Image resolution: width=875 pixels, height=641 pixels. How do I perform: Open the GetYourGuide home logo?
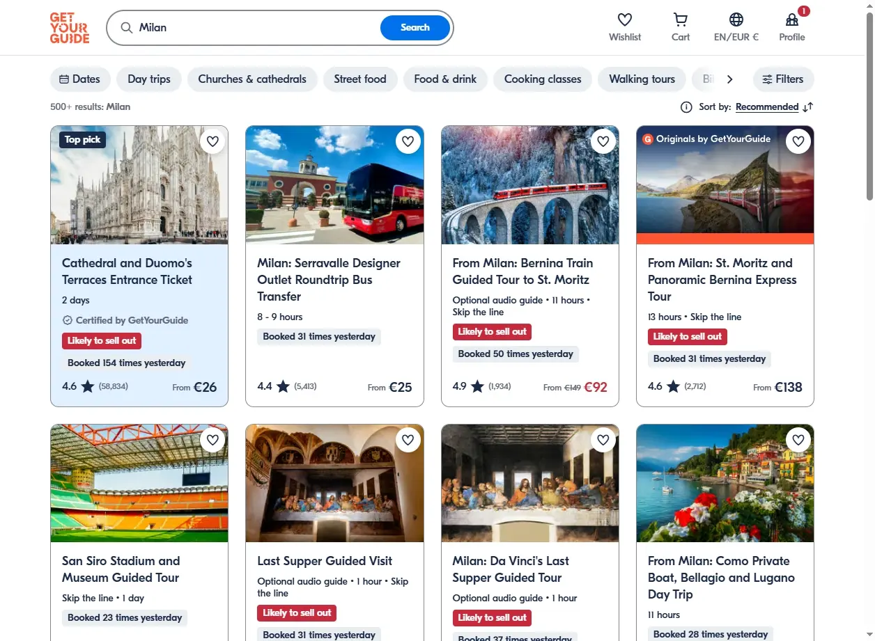pos(70,28)
